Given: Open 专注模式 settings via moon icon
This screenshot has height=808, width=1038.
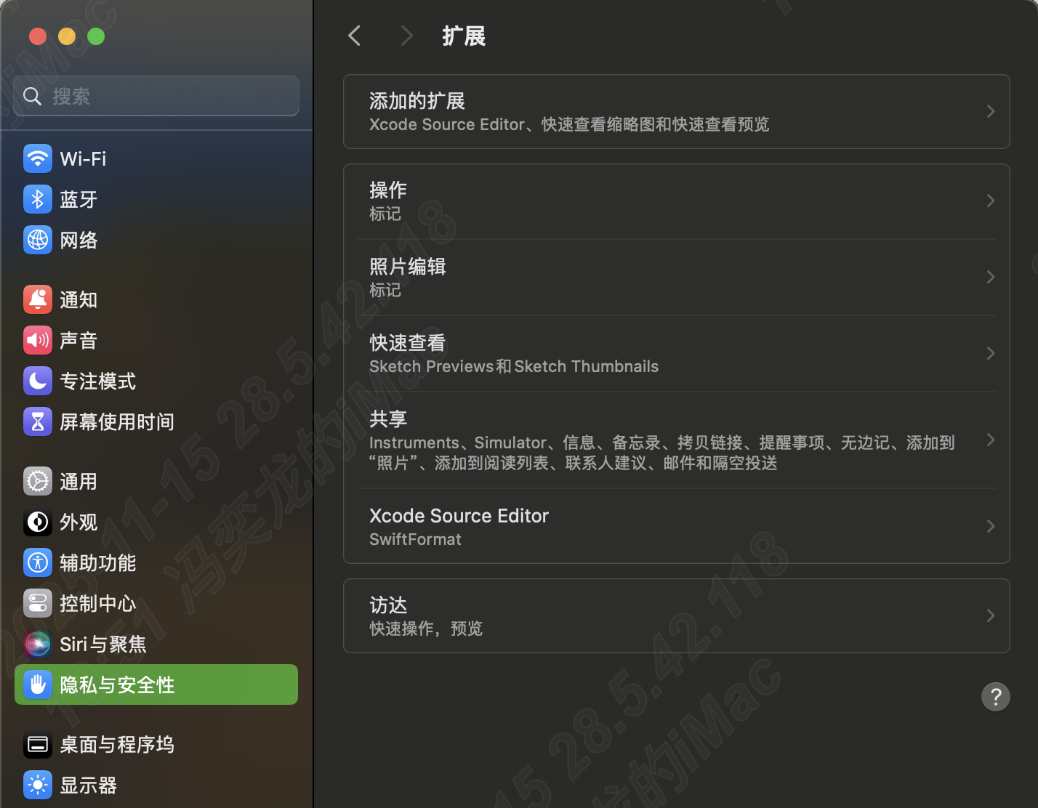Looking at the screenshot, I should click(x=38, y=381).
